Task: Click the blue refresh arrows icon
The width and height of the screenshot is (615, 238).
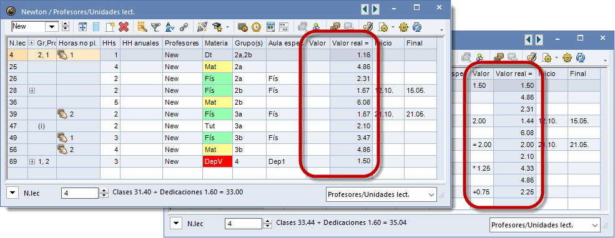Action: 418,27
